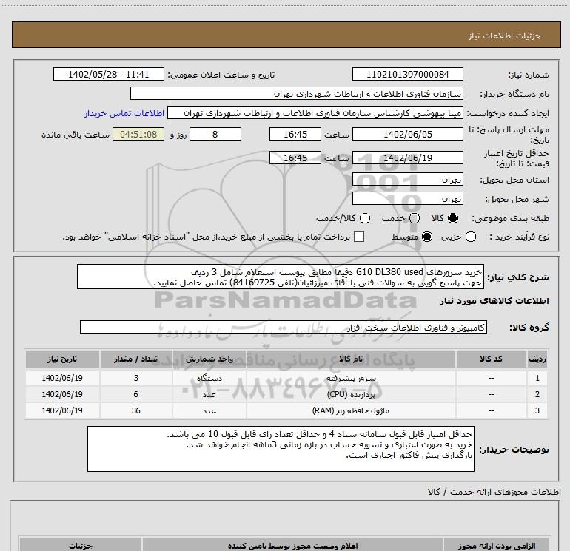Click the الزامی بودن ارائه مجوز column header
Image resolution: width=570 pixels, height=551 pixels.
497,546
